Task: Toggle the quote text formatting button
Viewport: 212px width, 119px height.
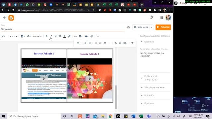Action: 105,43
